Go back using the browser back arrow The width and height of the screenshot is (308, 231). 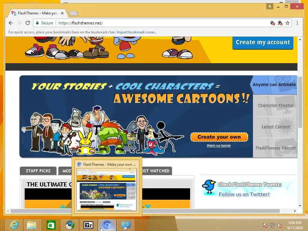tap(11, 23)
